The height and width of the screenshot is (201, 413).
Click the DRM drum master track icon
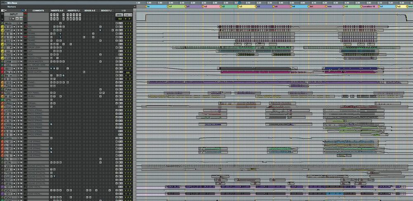pos(2,61)
